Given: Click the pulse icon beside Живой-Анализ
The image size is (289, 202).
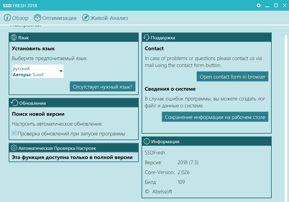Looking at the screenshot, I should [x=85, y=18].
